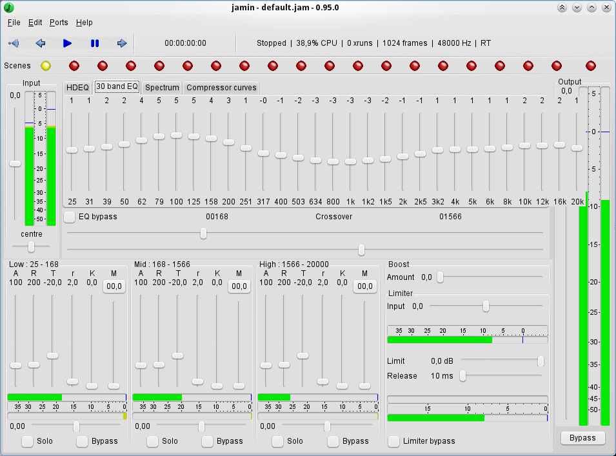Image resolution: width=616 pixels, height=456 pixels.
Task: Click the Low band stereo width slider
Action: 76,426
